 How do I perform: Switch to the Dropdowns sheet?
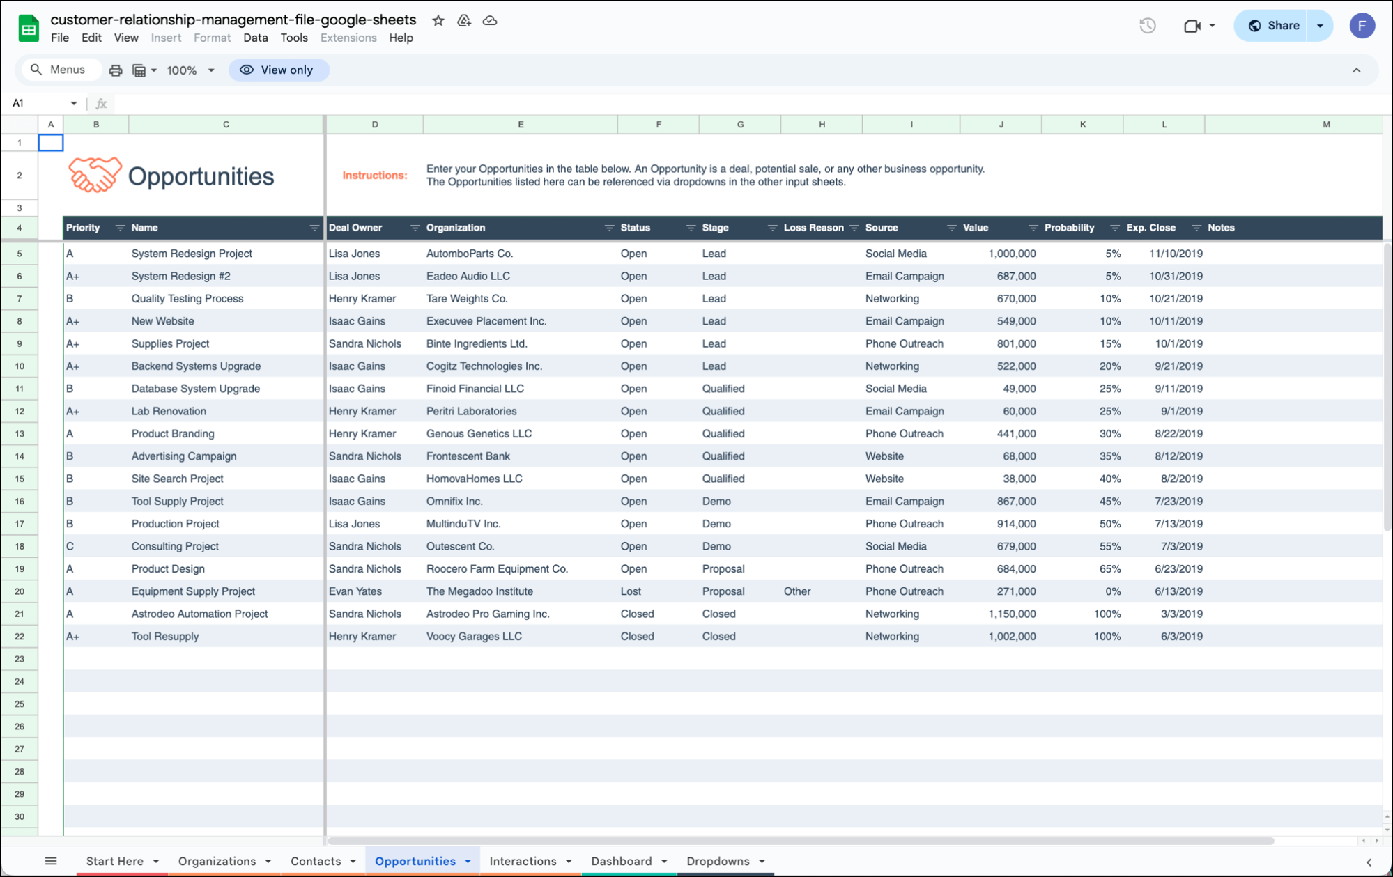pos(718,862)
